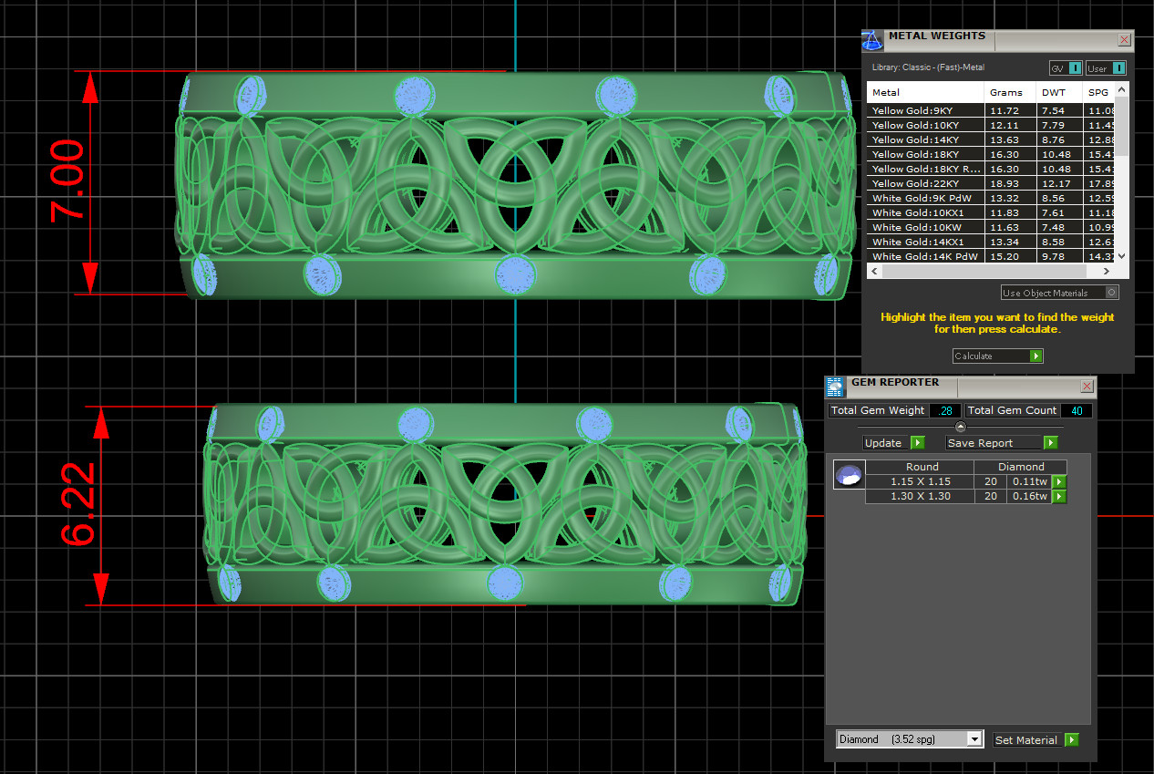Select the 1.30 X 1.30 gems arrow
The width and height of the screenshot is (1154, 774).
pos(1058,497)
